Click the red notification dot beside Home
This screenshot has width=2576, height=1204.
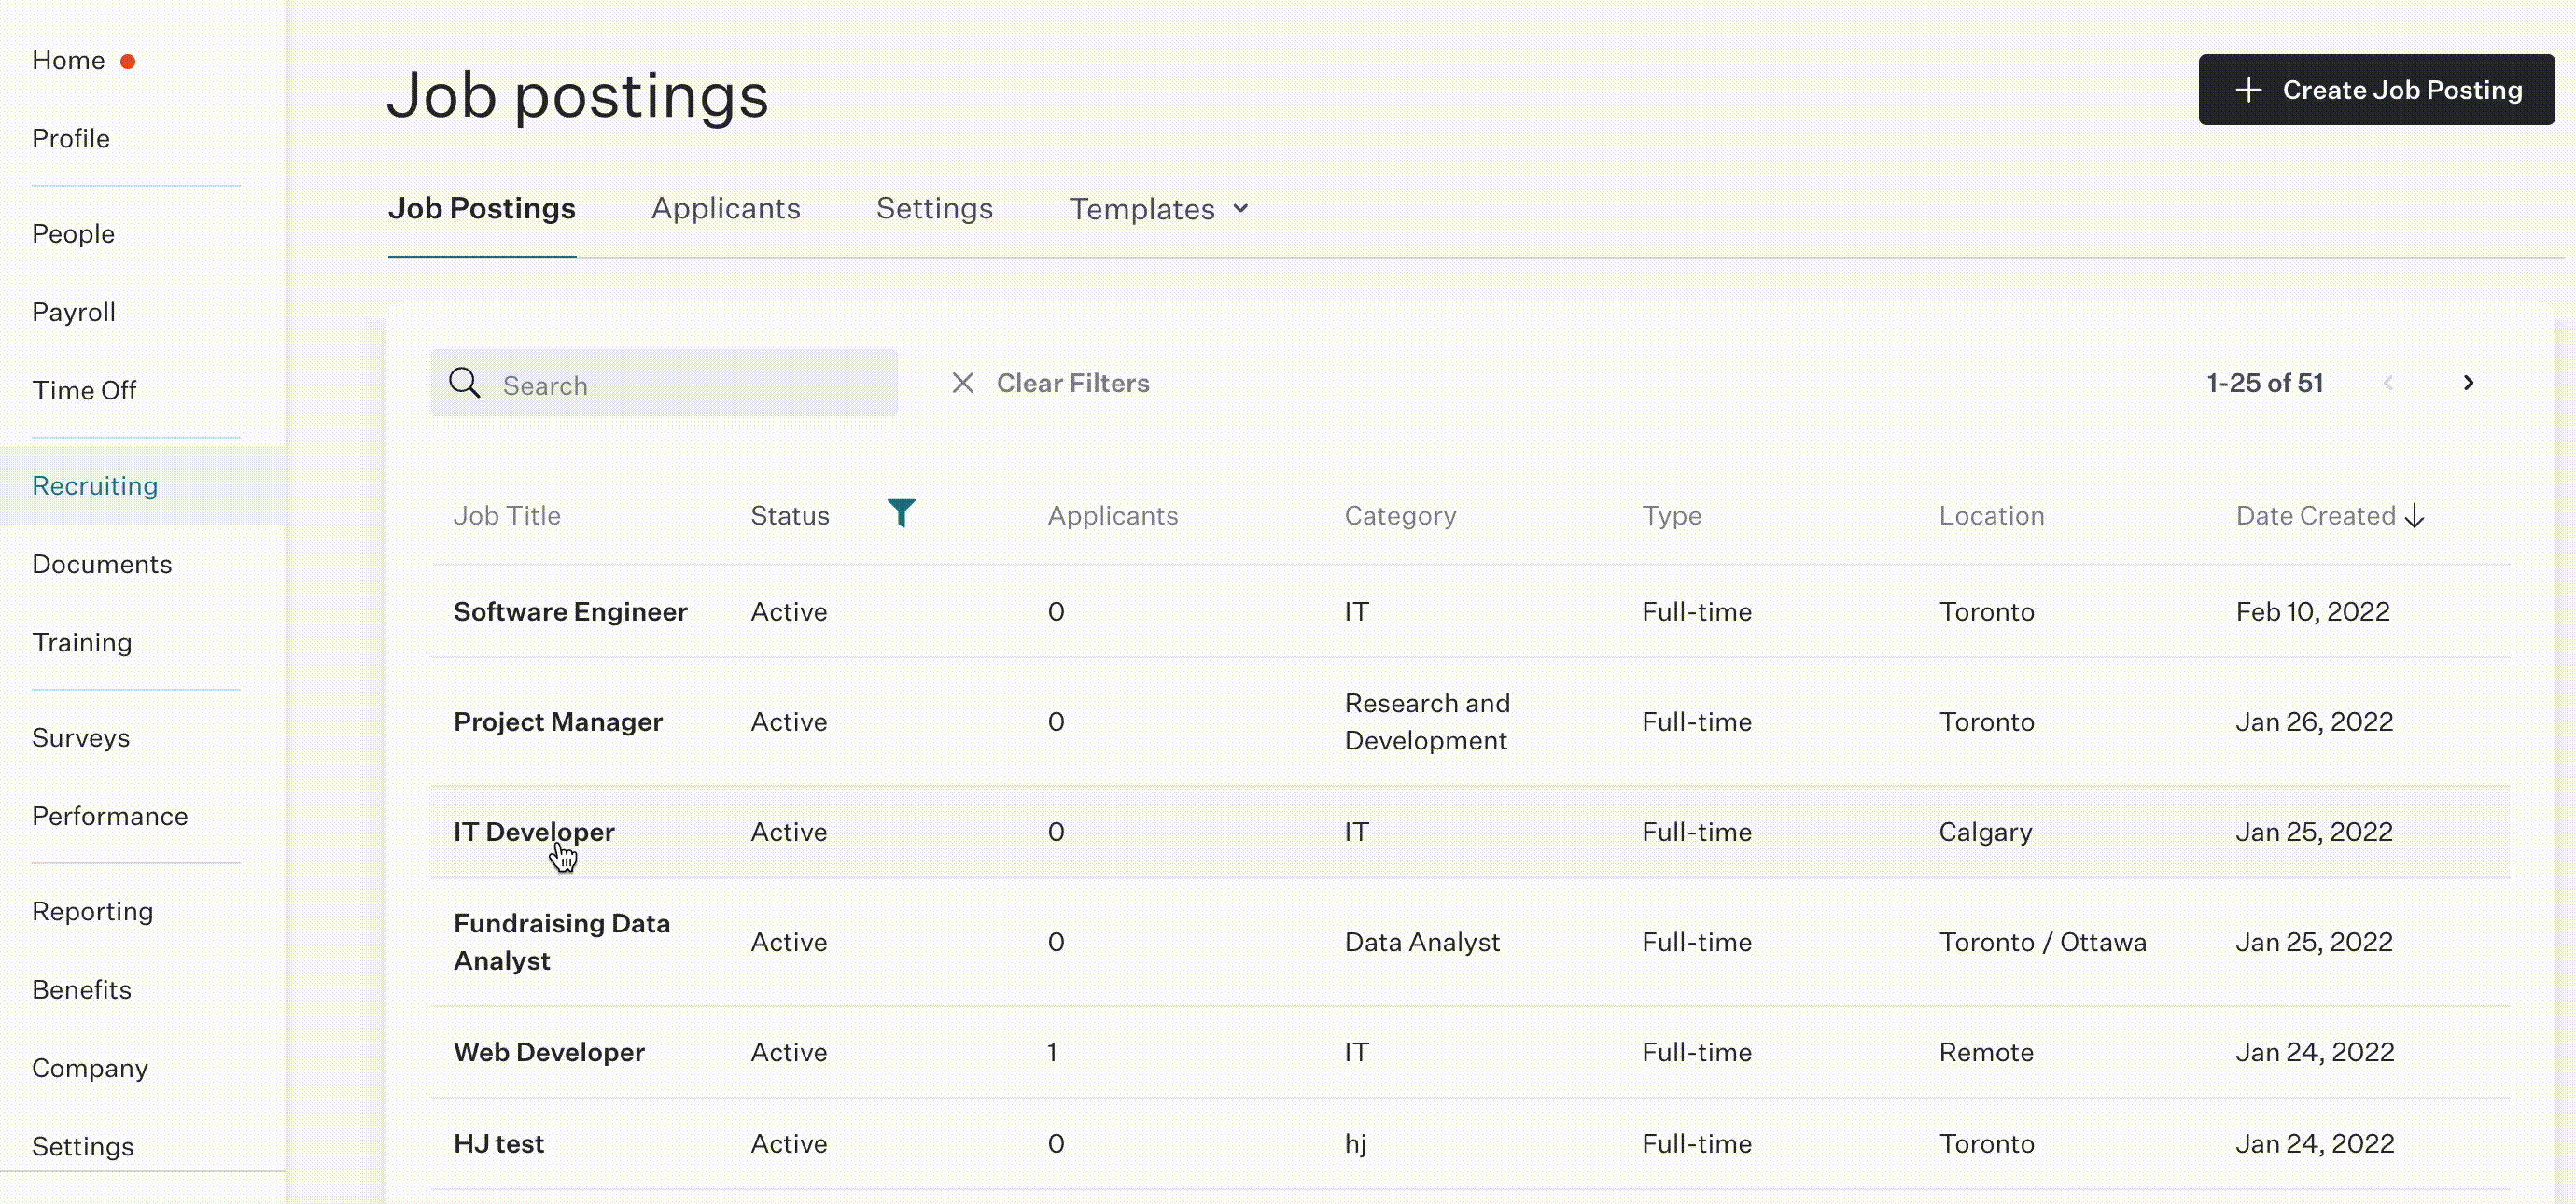(128, 62)
